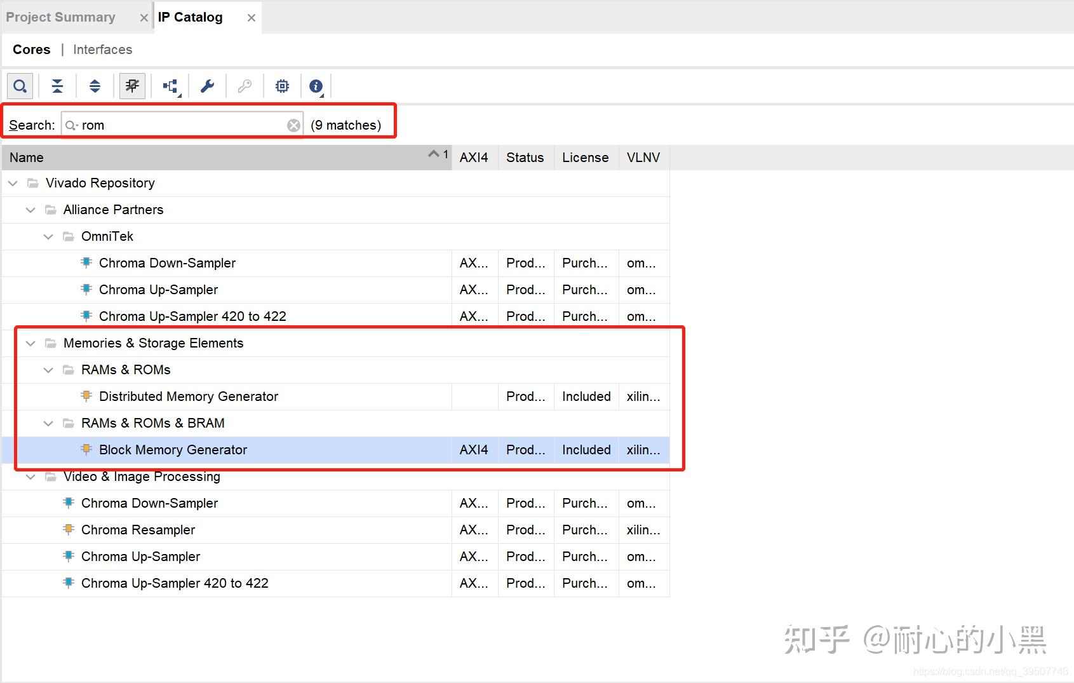The width and height of the screenshot is (1074, 683).
Task: Click the Vivado Repository folder icon
Action: pyautogui.click(x=32, y=183)
